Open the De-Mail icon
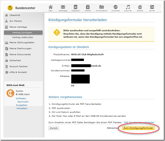This screenshot has height=141, width=165. tap(152, 7)
